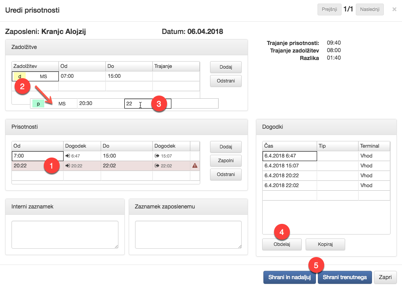This screenshot has width=402, height=289.
Task: Select the yellow 'd' shift color cell
Action: pyautogui.click(x=20, y=76)
